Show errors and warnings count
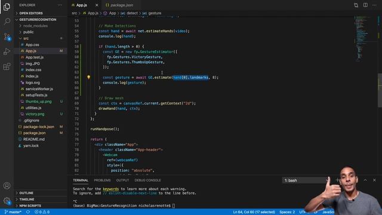The height and width of the screenshot is (215, 382). pos(42,212)
